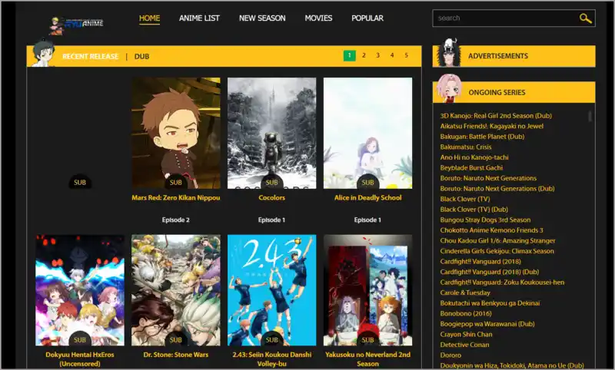
Task: Go to the New Season page
Action: [262, 18]
